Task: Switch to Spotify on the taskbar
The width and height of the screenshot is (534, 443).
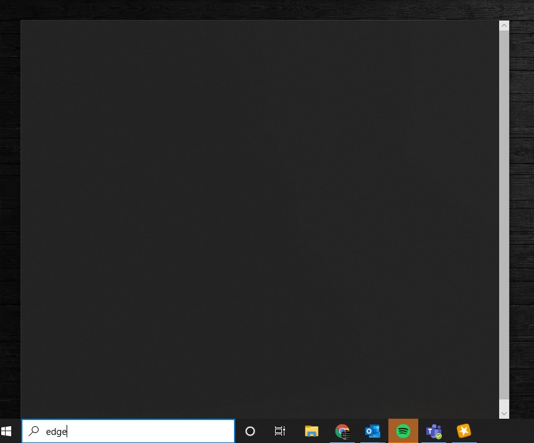Action: (403, 431)
